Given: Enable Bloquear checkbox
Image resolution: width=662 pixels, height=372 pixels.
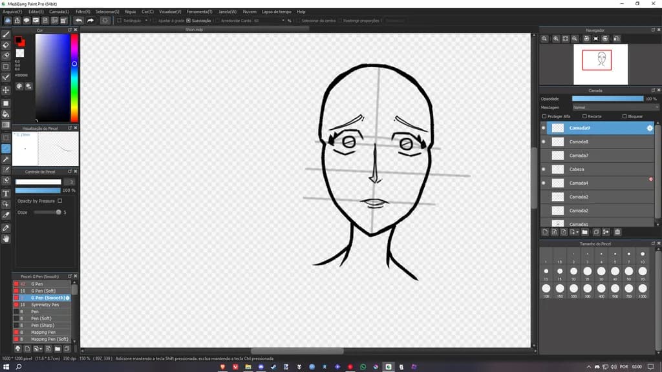Looking at the screenshot, I should pos(625,116).
